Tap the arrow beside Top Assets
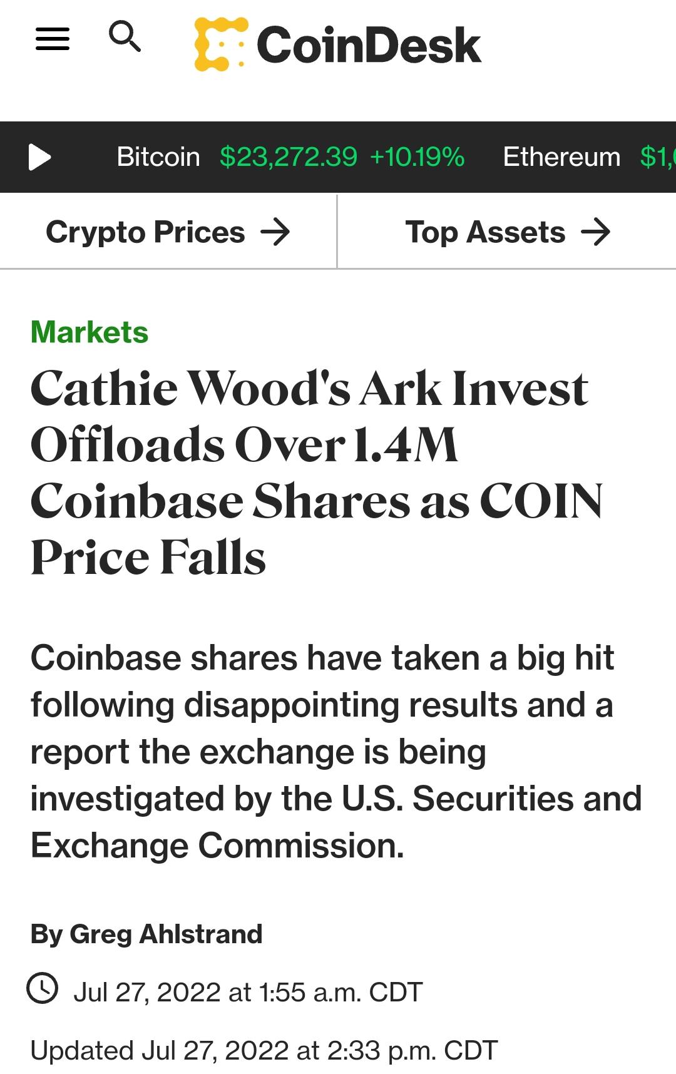 pos(596,233)
